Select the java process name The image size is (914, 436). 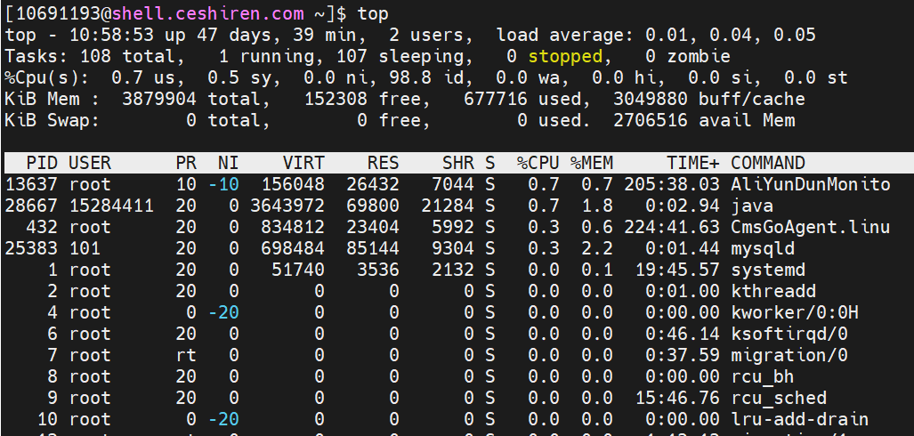click(x=751, y=206)
